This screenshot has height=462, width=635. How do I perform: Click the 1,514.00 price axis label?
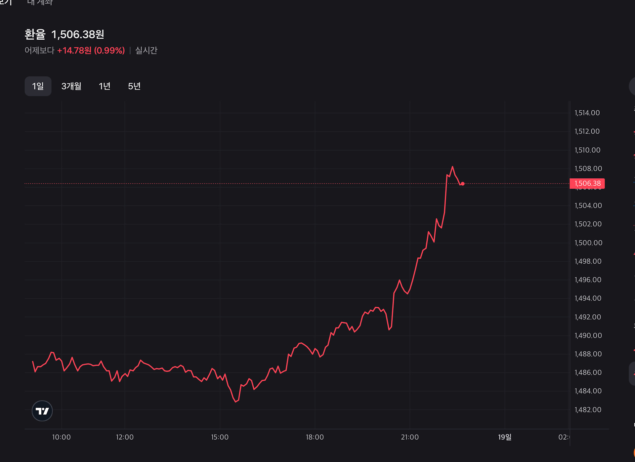point(587,113)
